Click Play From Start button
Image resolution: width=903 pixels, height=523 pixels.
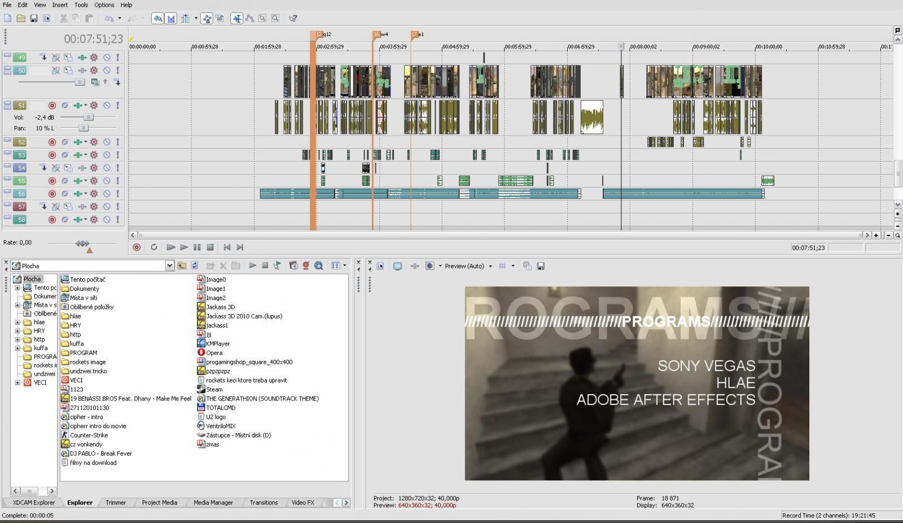coord(170,247)
